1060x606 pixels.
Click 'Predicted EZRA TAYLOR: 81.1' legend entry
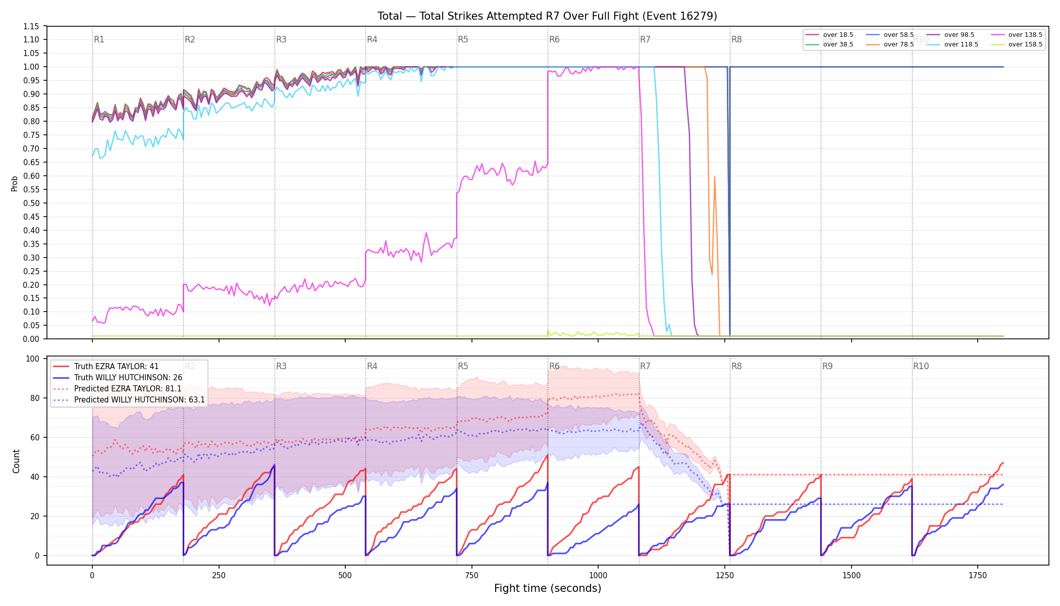(128, 389)
